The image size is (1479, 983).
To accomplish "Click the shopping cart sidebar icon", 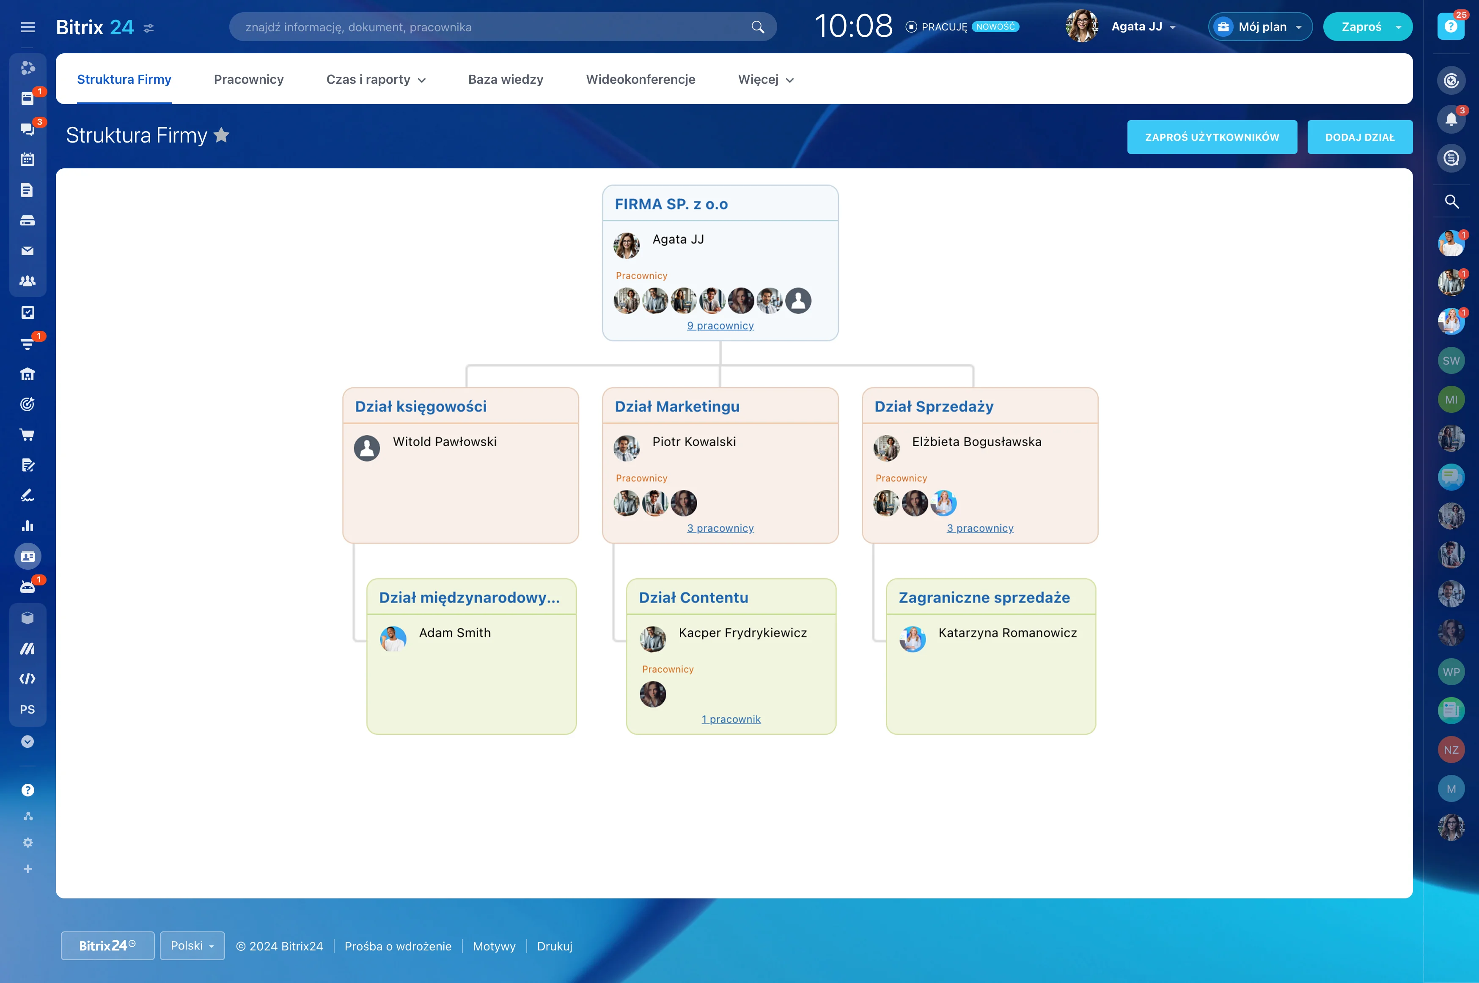I will click(x=27, y=434).
